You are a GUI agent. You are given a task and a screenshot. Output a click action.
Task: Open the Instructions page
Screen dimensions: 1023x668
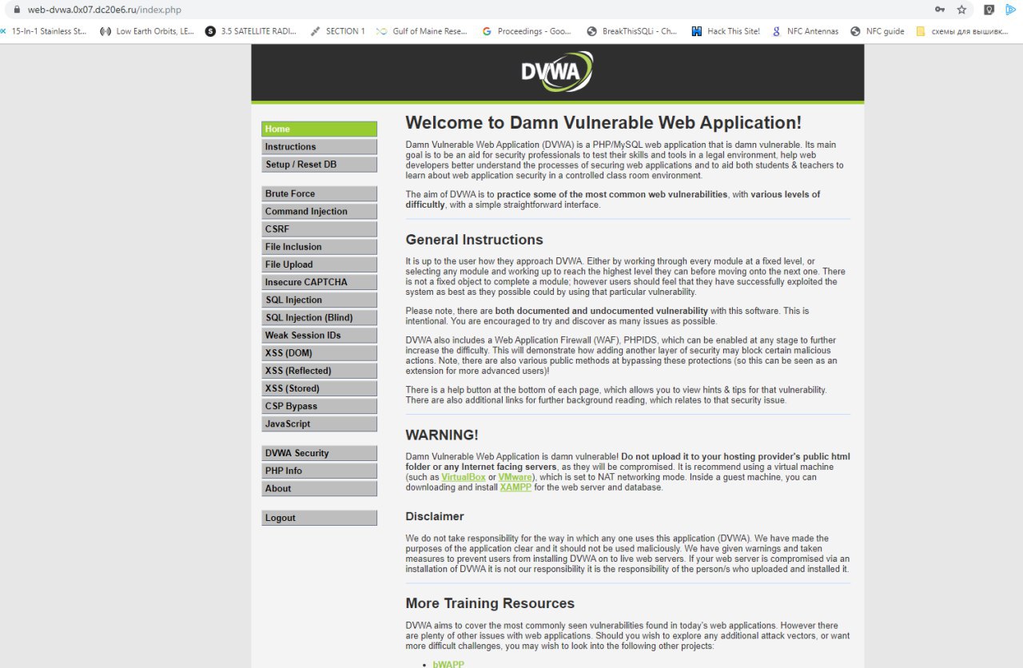[x=319, y=147]
